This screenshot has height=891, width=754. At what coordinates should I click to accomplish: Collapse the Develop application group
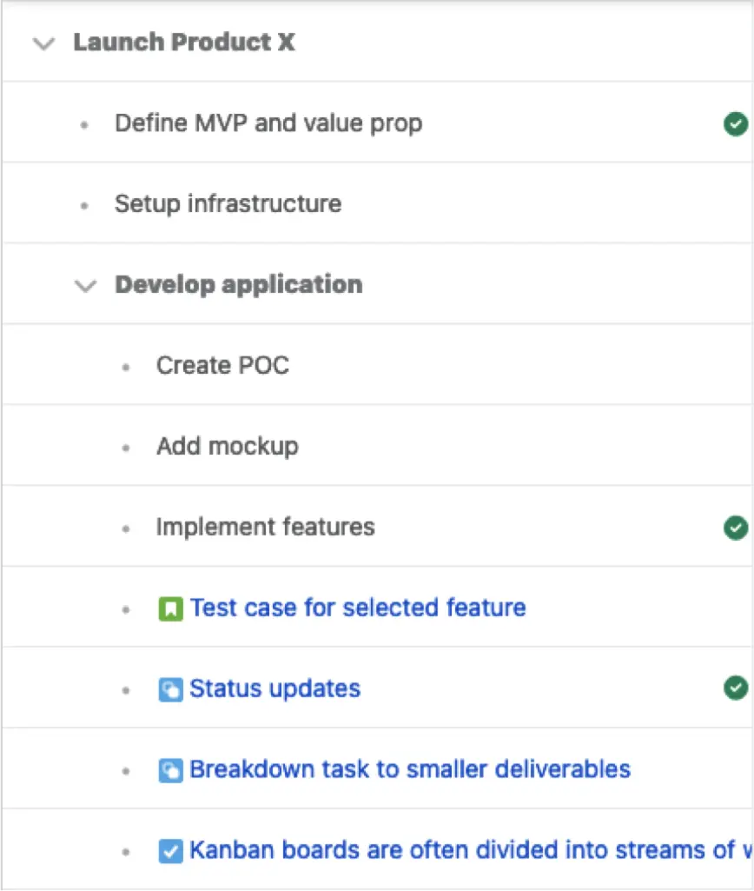tap(86, 286)
